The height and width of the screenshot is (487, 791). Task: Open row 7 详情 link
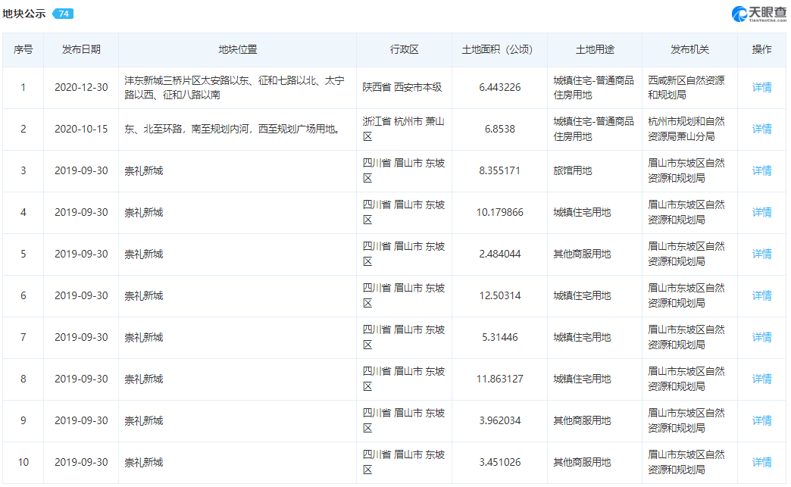tap(761, 337)
